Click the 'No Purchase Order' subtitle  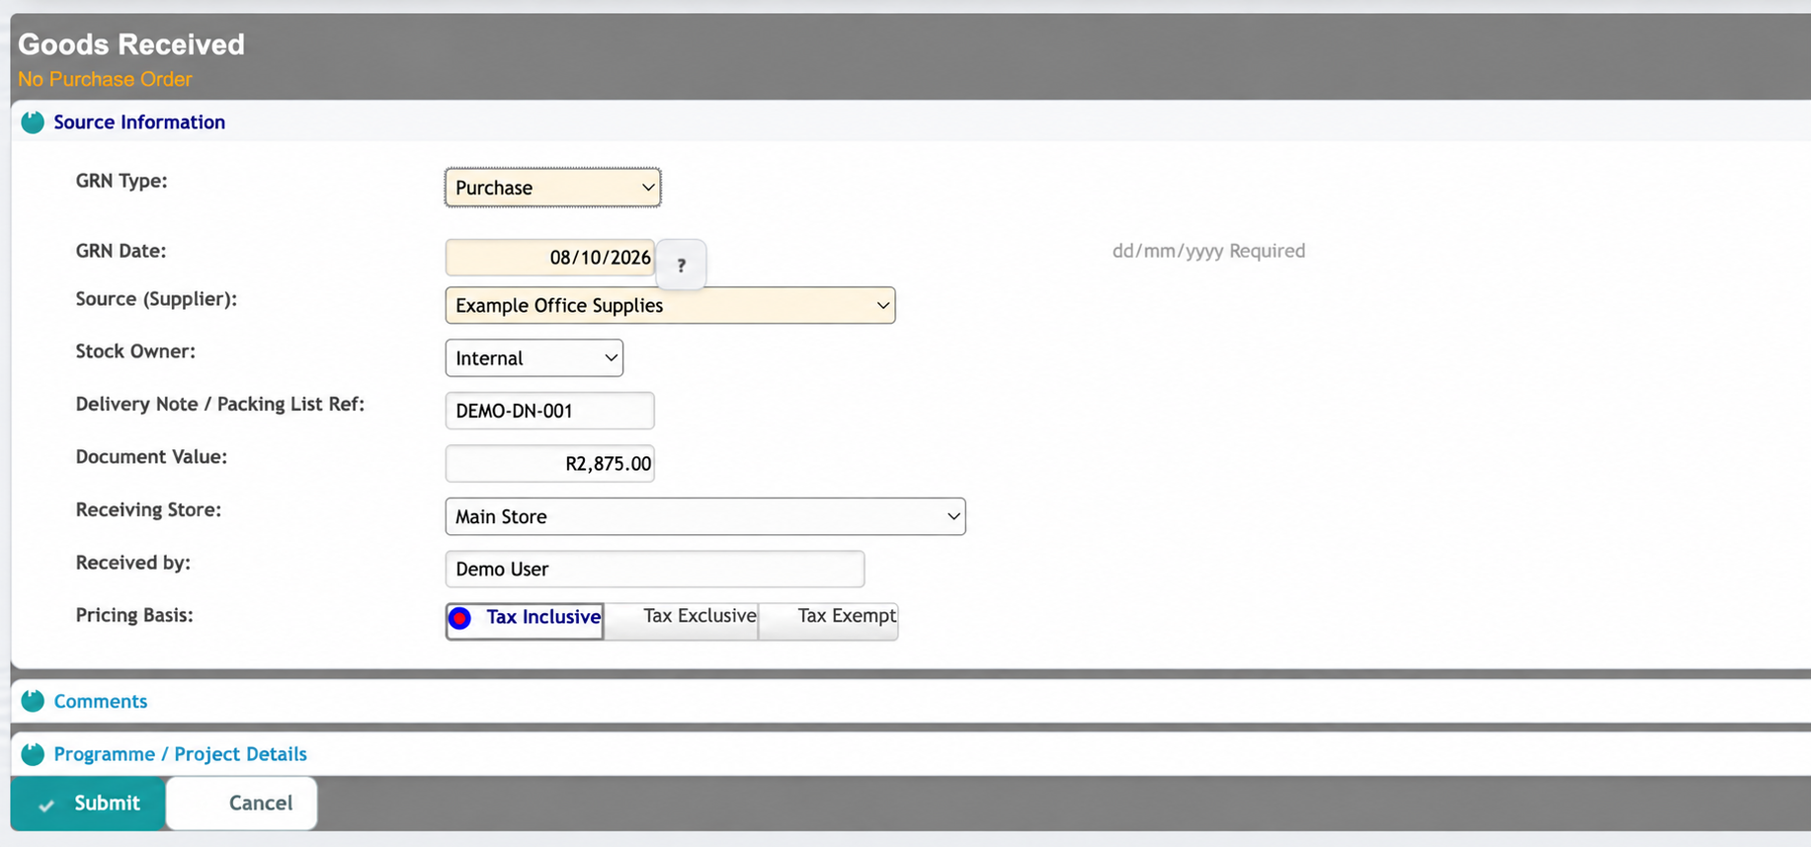click(105, 79)
